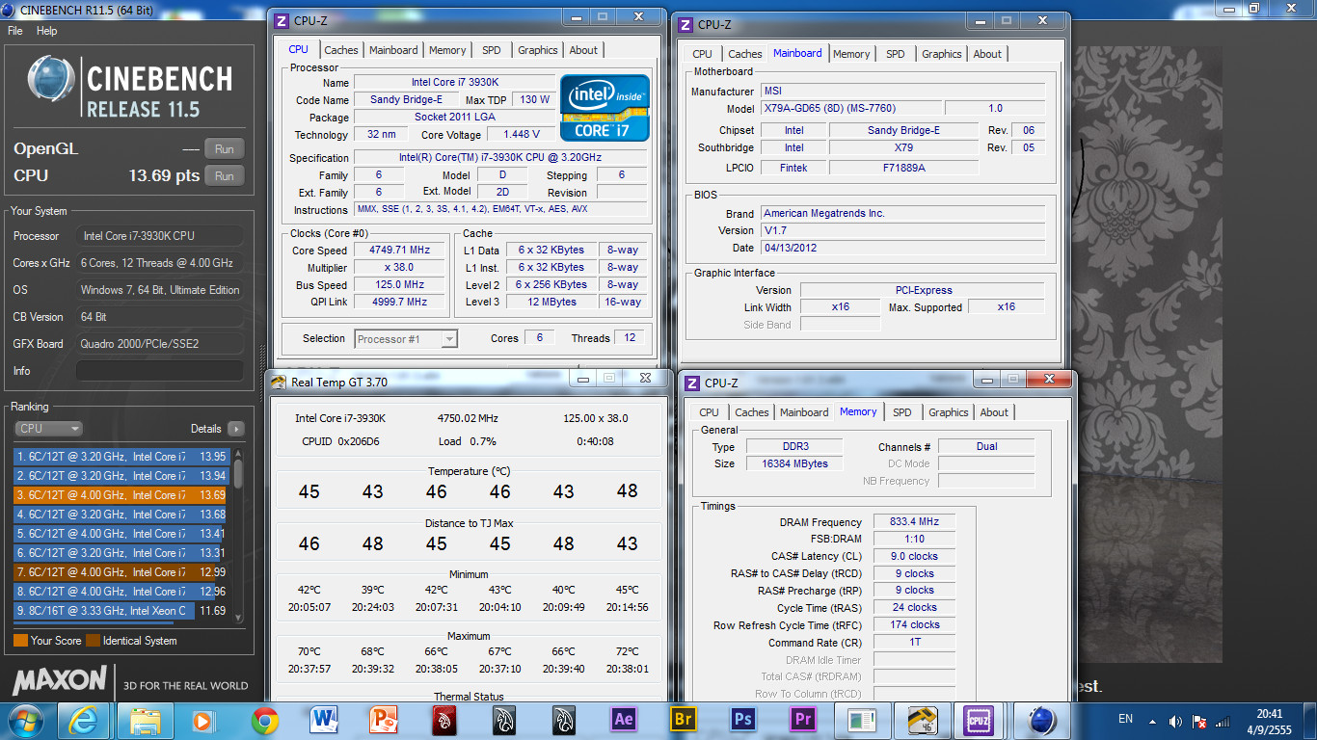Click the ranking list scroll-down arrow
1317x740 pixels.
pos(238,618)
